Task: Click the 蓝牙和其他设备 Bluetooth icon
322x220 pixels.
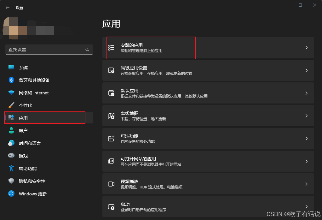Action: click(x=11, y=80)
